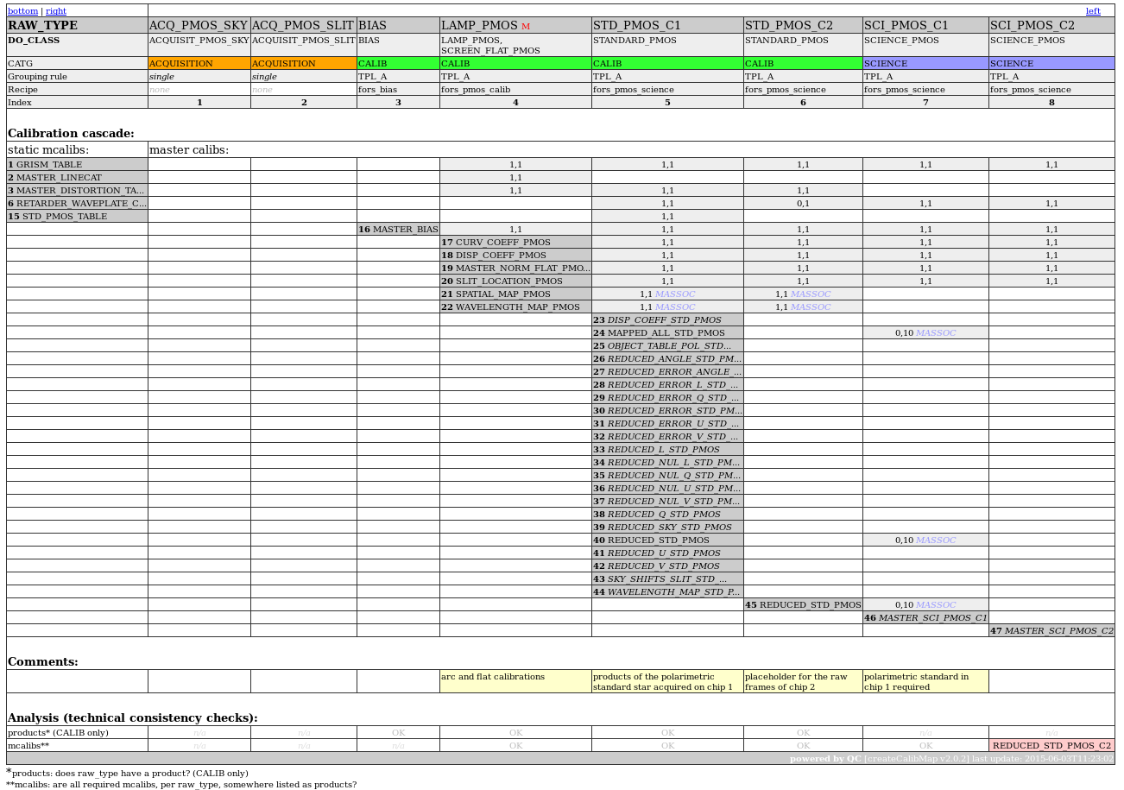Click the 'left' link at top right
This screenshot has width=1124, height=790.
click(x=1093, y=11)
